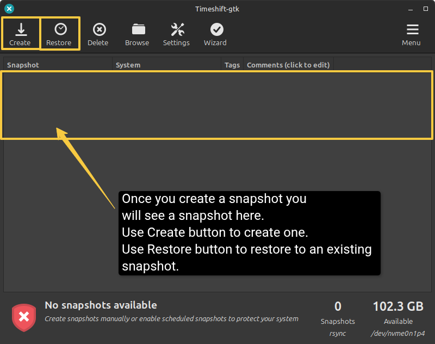This screenshot has height=344, width=435.
Task: Maximize the Timeshift-gtk window
Action: (426, 9)
